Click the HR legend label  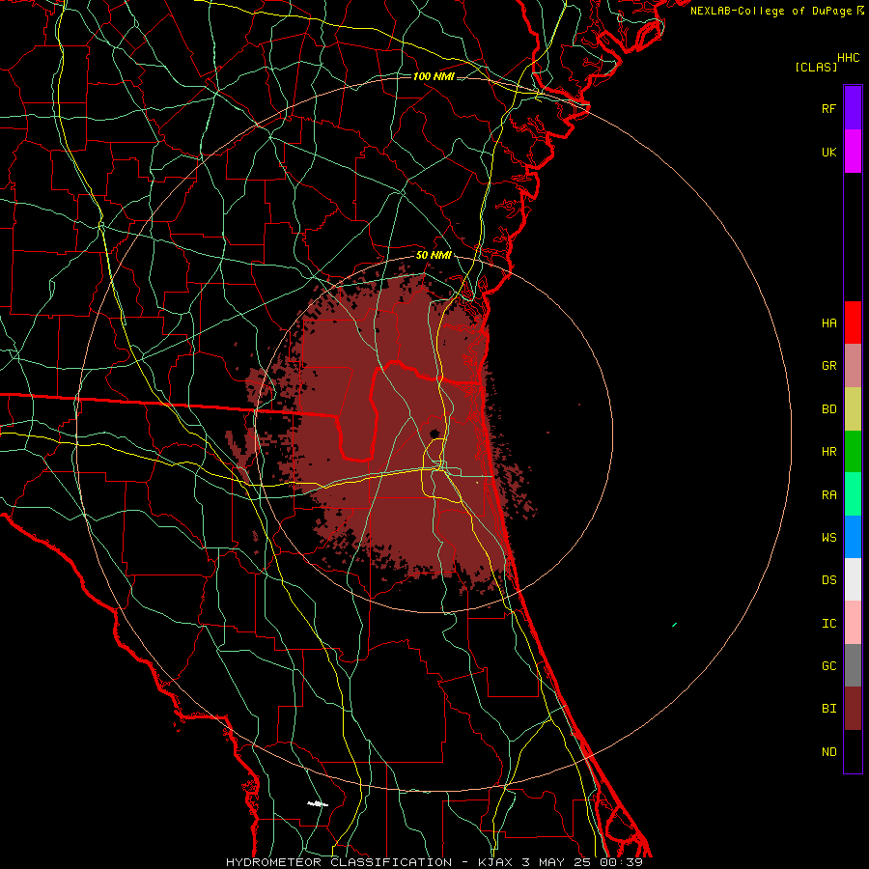point(828,452)
